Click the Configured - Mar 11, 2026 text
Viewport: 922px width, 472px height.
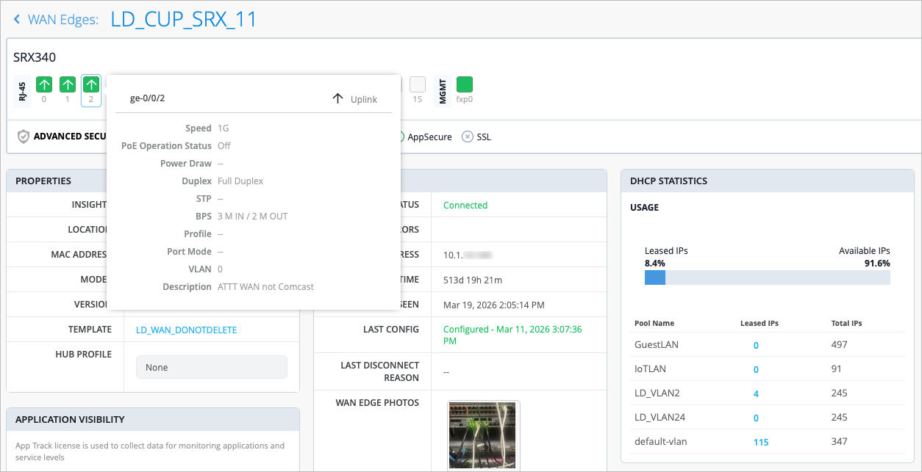click(x=512, y=335)
